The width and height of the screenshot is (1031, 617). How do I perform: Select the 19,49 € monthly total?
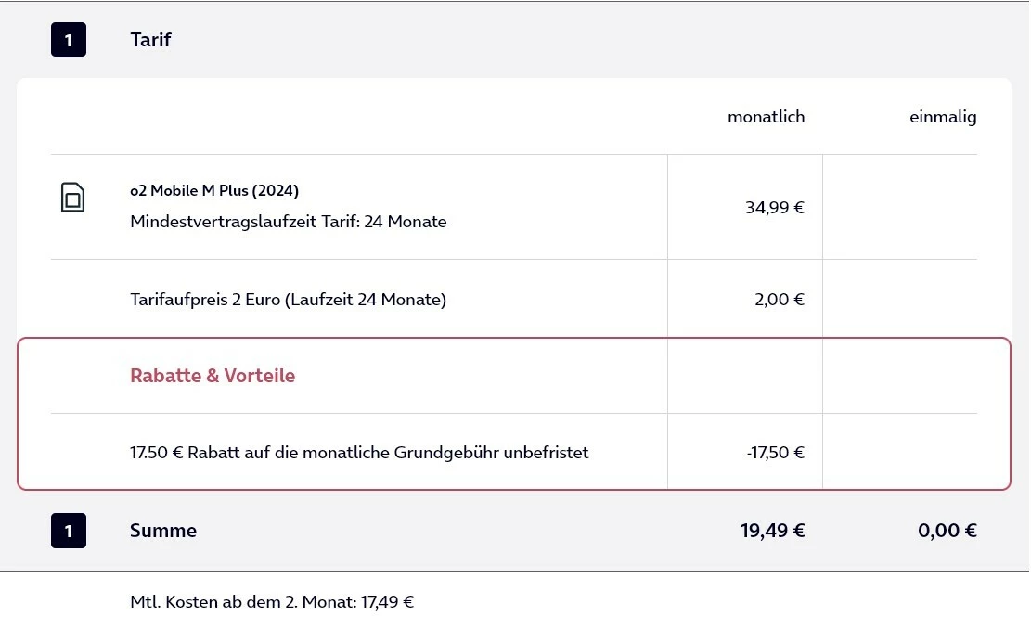click(772, 531)
